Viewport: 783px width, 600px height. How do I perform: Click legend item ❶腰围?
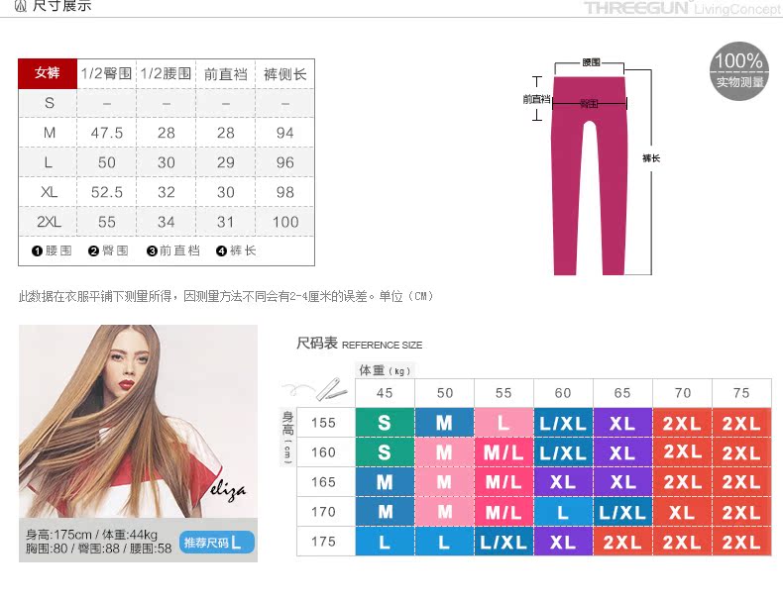click(x=52, y=250)
